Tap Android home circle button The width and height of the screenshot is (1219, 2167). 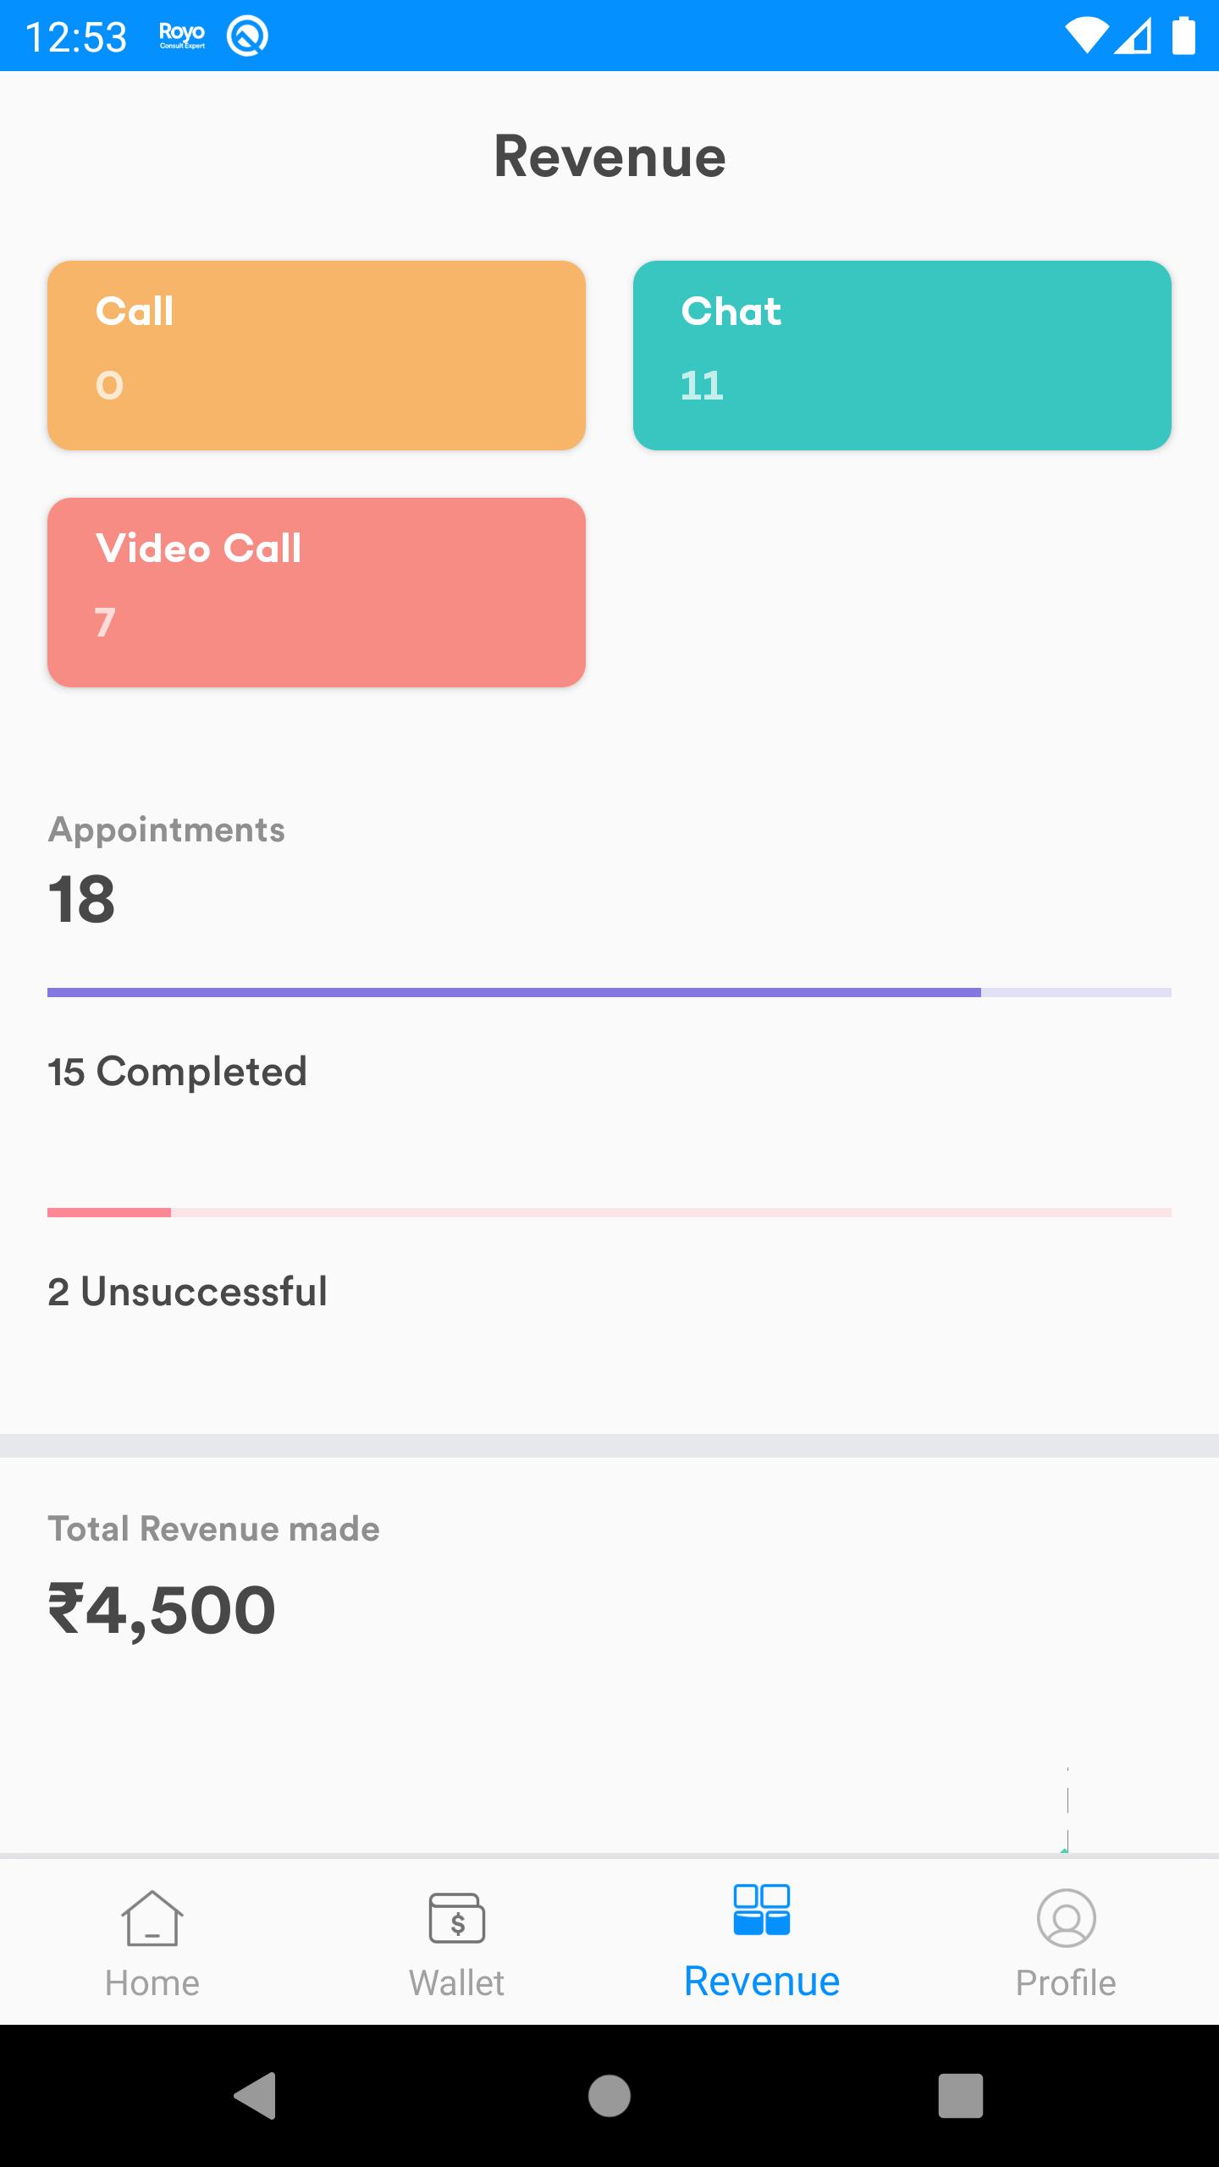coord(609,2096)
